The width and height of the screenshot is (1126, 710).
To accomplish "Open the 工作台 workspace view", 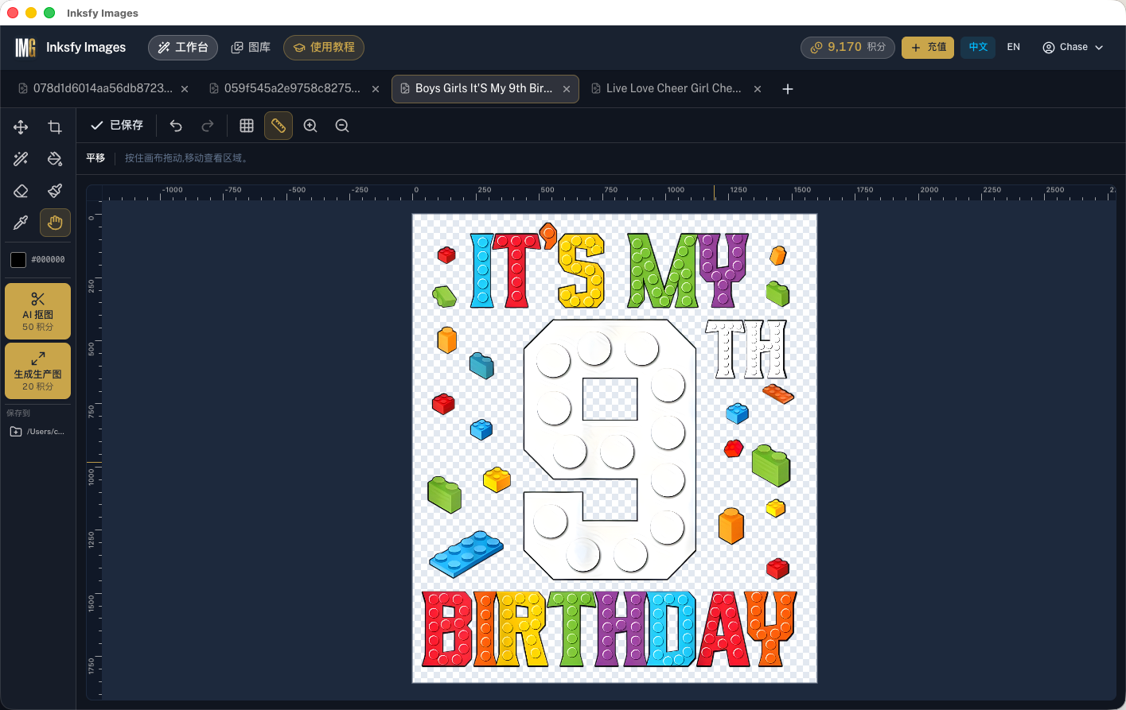I will [x=183, y=48].
